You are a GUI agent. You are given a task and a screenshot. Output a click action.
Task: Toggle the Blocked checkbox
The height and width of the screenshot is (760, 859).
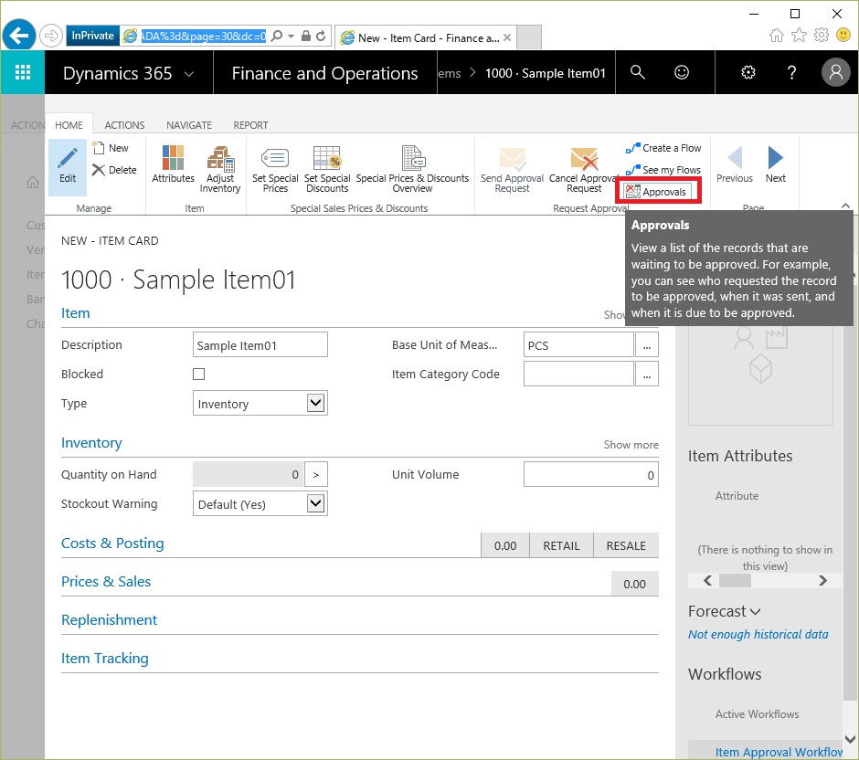click(199, 374)
